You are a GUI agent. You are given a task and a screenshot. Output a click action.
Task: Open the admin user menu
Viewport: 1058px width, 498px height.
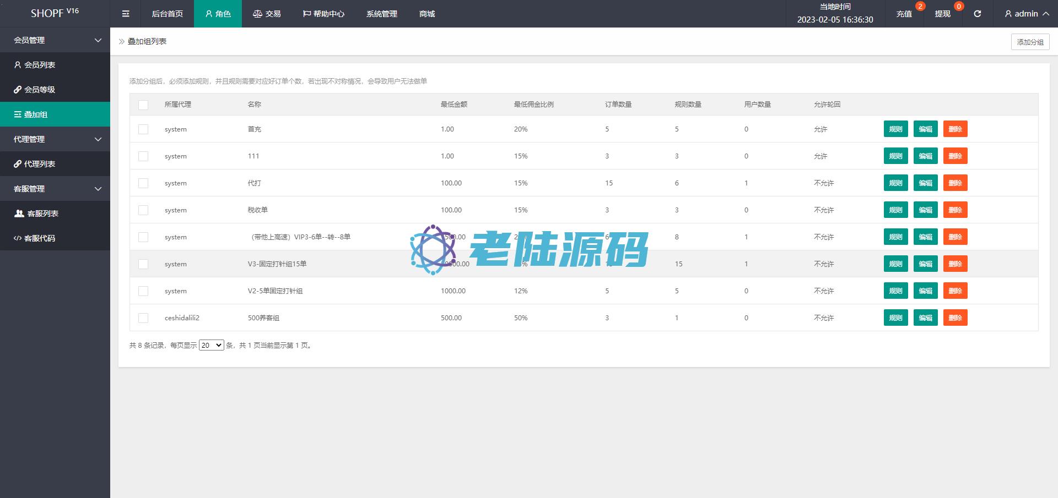point(1026,14)
